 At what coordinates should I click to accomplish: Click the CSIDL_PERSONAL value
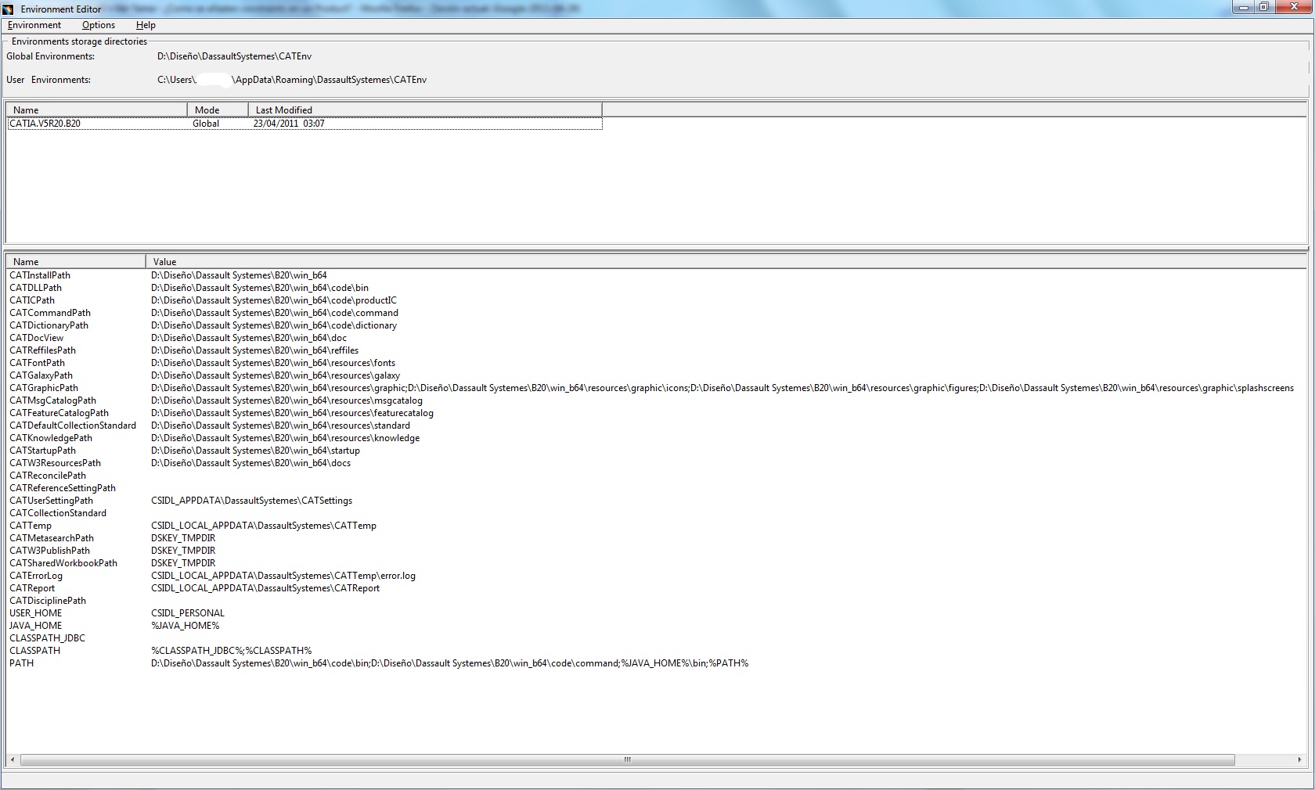point(188,613)
